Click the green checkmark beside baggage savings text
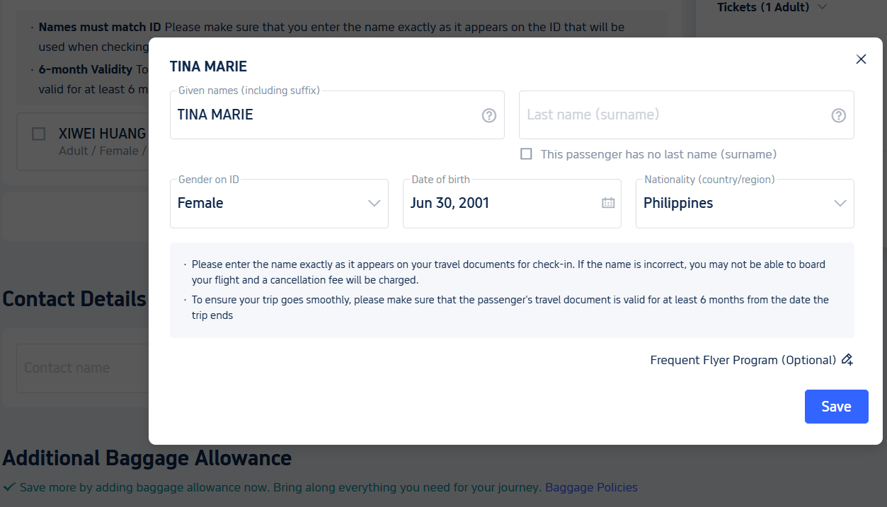 point(9,487)
